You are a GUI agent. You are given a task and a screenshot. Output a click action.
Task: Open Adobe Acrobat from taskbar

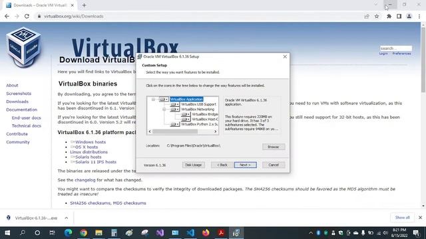[x=221, y=233]
